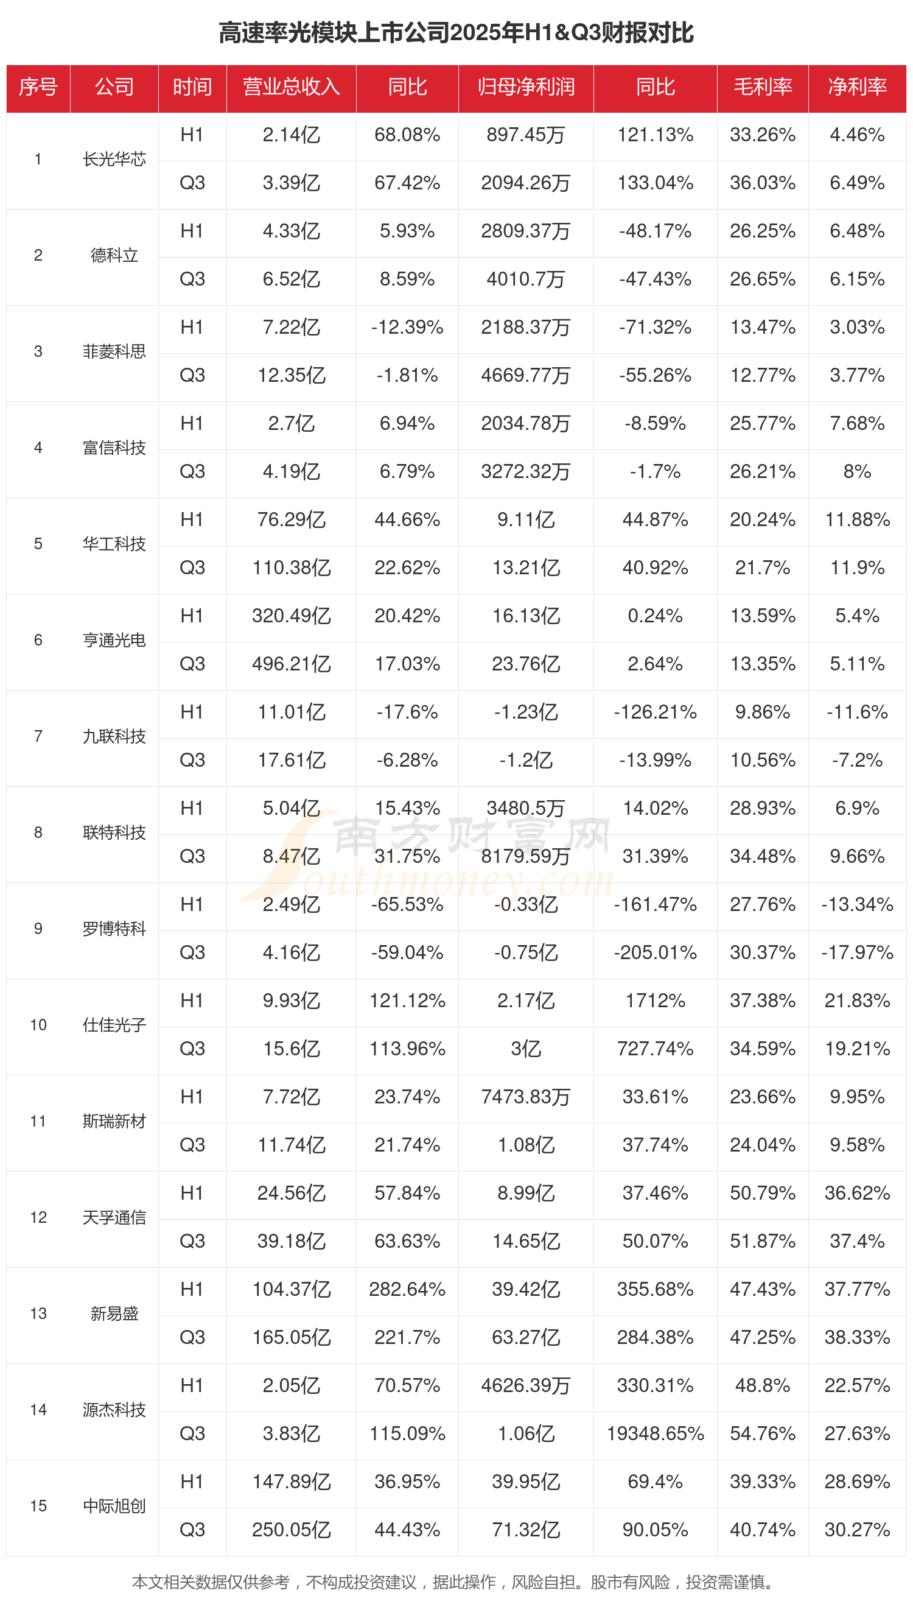This screenshot has width=913, height=1618.
Task: Click the 营业总收入 column header
Action: coord(292,86)
